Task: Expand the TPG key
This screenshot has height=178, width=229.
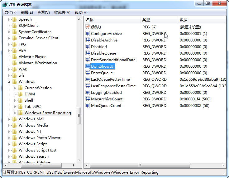Action: tap(9, 44)
